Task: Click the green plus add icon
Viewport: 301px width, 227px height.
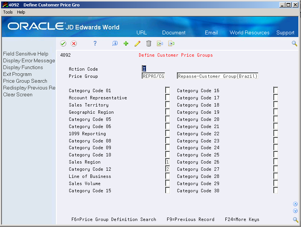Action: click(x=126, y=43)
